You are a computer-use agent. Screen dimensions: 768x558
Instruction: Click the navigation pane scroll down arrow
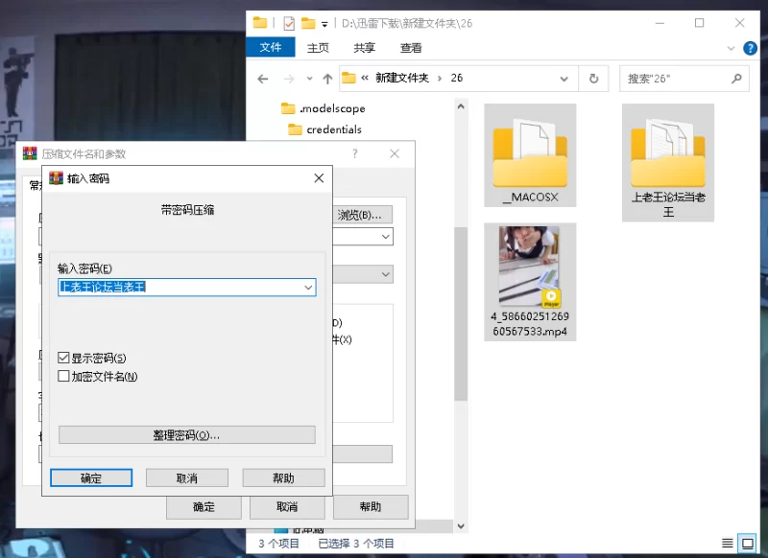pos(461,526)
